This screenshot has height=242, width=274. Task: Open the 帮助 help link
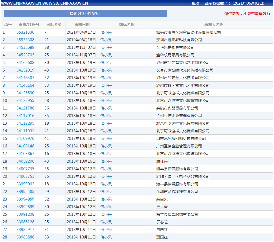195,3
